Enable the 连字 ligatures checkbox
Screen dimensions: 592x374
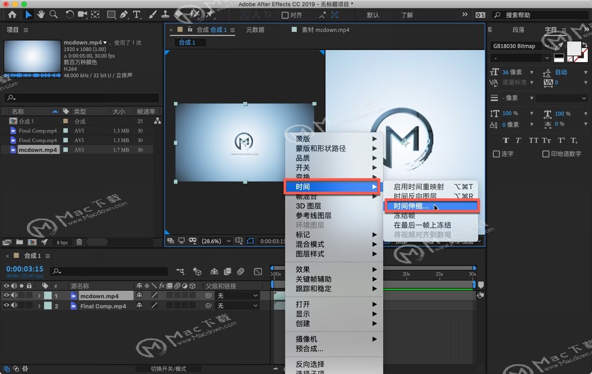coord(496,154)
